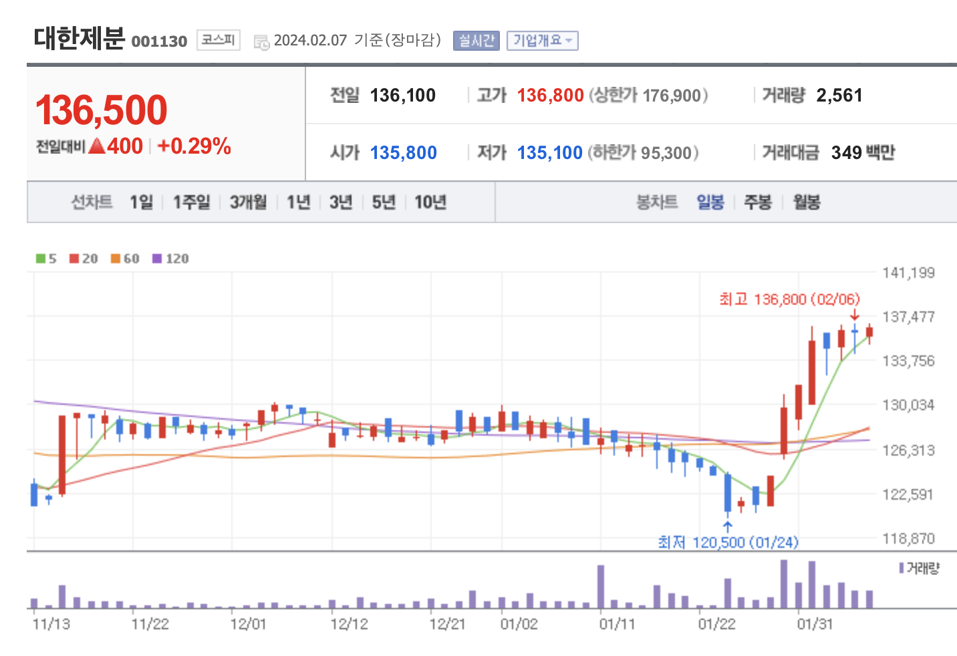Click the 11/13 date axis label
The image size is (957, 656).
point(51,624)
